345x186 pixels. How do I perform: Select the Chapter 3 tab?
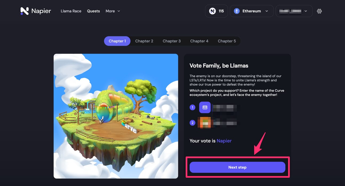point(172,41)
